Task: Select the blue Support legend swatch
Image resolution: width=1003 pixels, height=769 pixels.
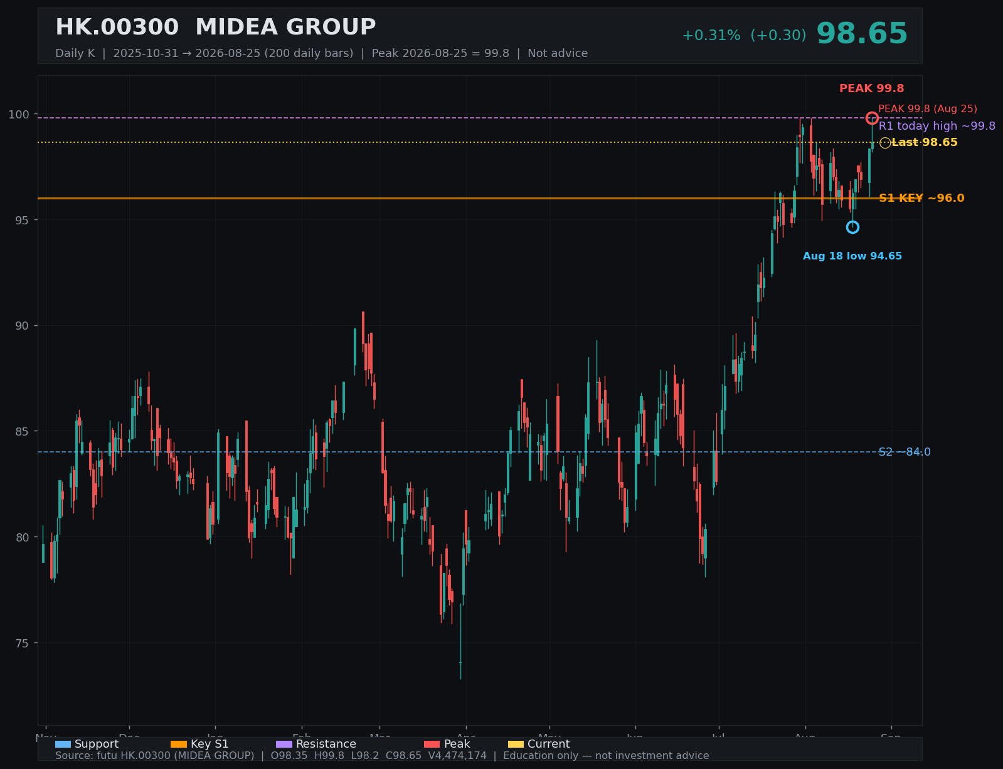Action: 63,744
